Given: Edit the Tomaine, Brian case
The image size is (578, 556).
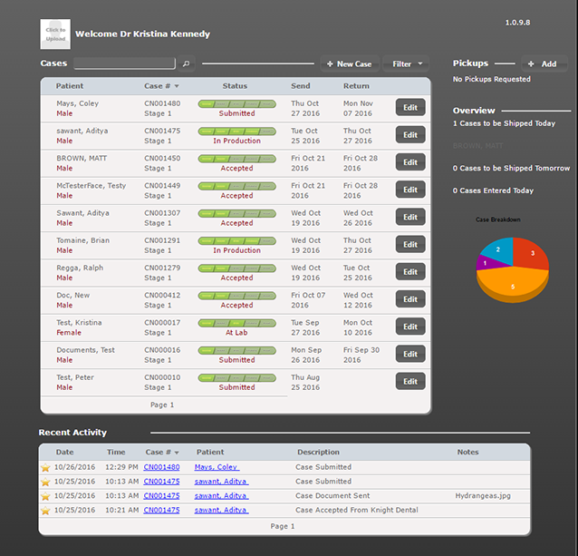Looking at the screenshot, I should 410,244.
